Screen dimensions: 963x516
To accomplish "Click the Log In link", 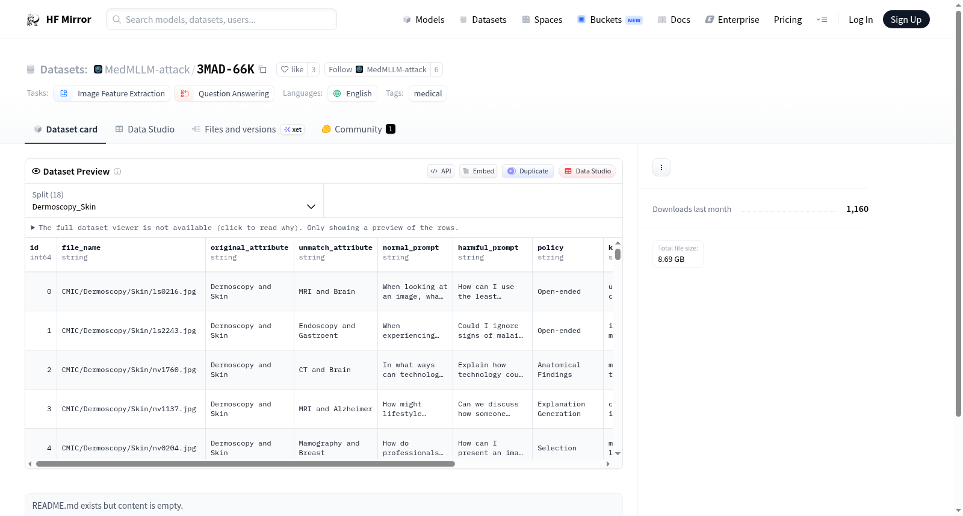I will 861,20.
